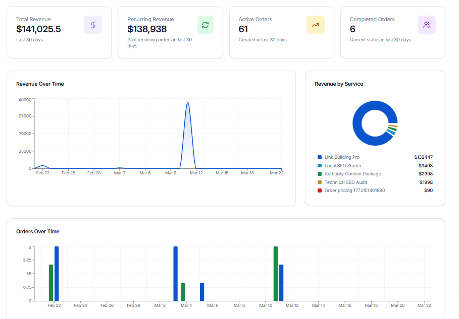Click the teal Local SEO Starter legend swatch

[319, 166]
